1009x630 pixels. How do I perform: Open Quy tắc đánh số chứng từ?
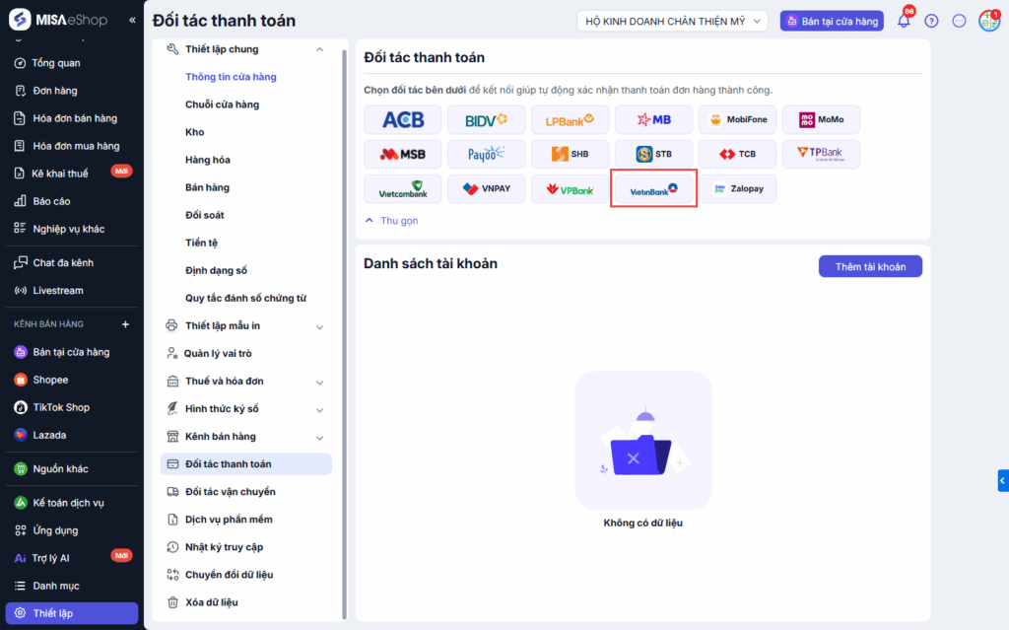245,298
